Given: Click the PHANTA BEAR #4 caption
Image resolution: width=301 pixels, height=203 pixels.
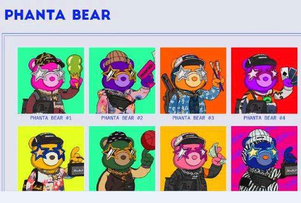Looking at the screenshot, I should point(264,118).
